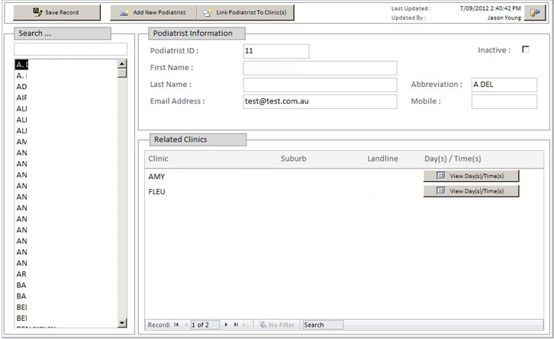Go to first record in navigator
Viewport: 554px width, 339px height.
pos(176,325)
